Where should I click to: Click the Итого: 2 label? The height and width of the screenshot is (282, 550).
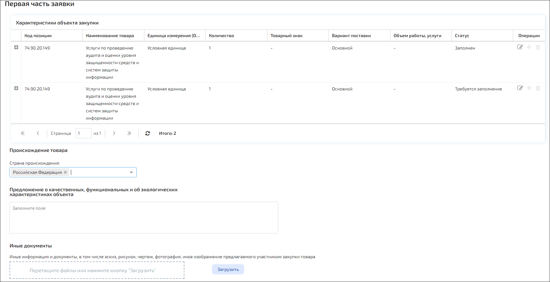(x=168, y=133)
